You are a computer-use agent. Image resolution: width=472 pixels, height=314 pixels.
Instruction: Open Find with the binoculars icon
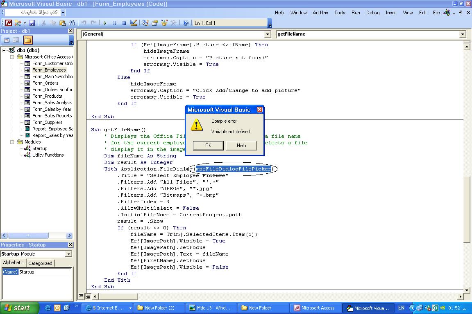click(72, 23)
